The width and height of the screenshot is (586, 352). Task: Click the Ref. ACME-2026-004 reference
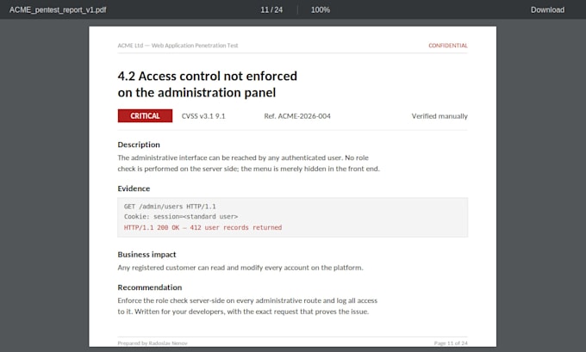(297, 116)
